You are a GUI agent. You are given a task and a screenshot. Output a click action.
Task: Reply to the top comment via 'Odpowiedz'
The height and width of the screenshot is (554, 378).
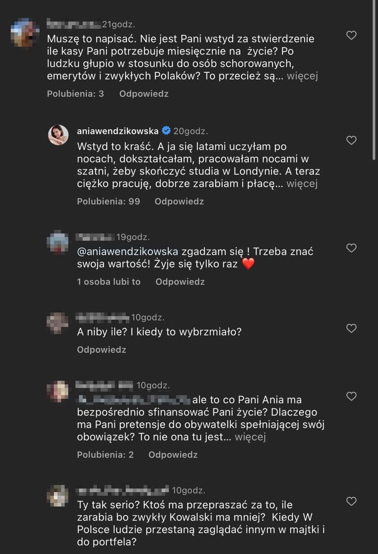coord(144,94)
